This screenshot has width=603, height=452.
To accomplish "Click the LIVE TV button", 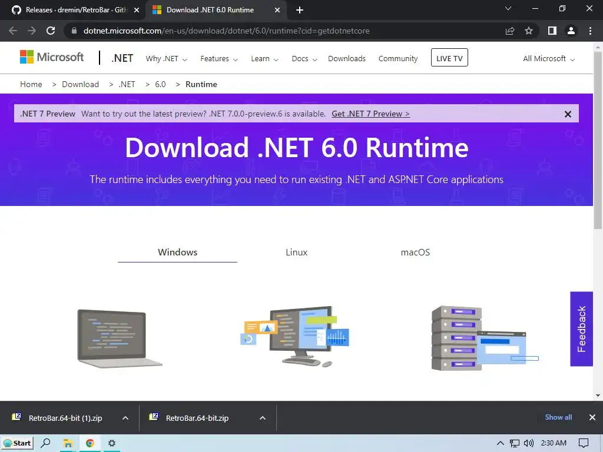I will pyautogui.click(x=449, y=58).
